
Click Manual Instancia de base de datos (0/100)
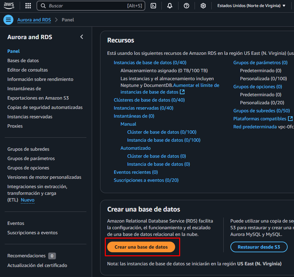(164, 140)
